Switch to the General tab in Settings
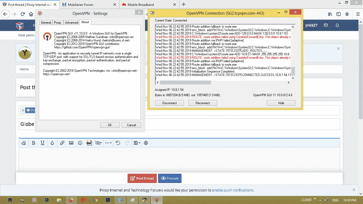Image resolution: width=363 pixels, height=204 pixels. tap(46, 23)
